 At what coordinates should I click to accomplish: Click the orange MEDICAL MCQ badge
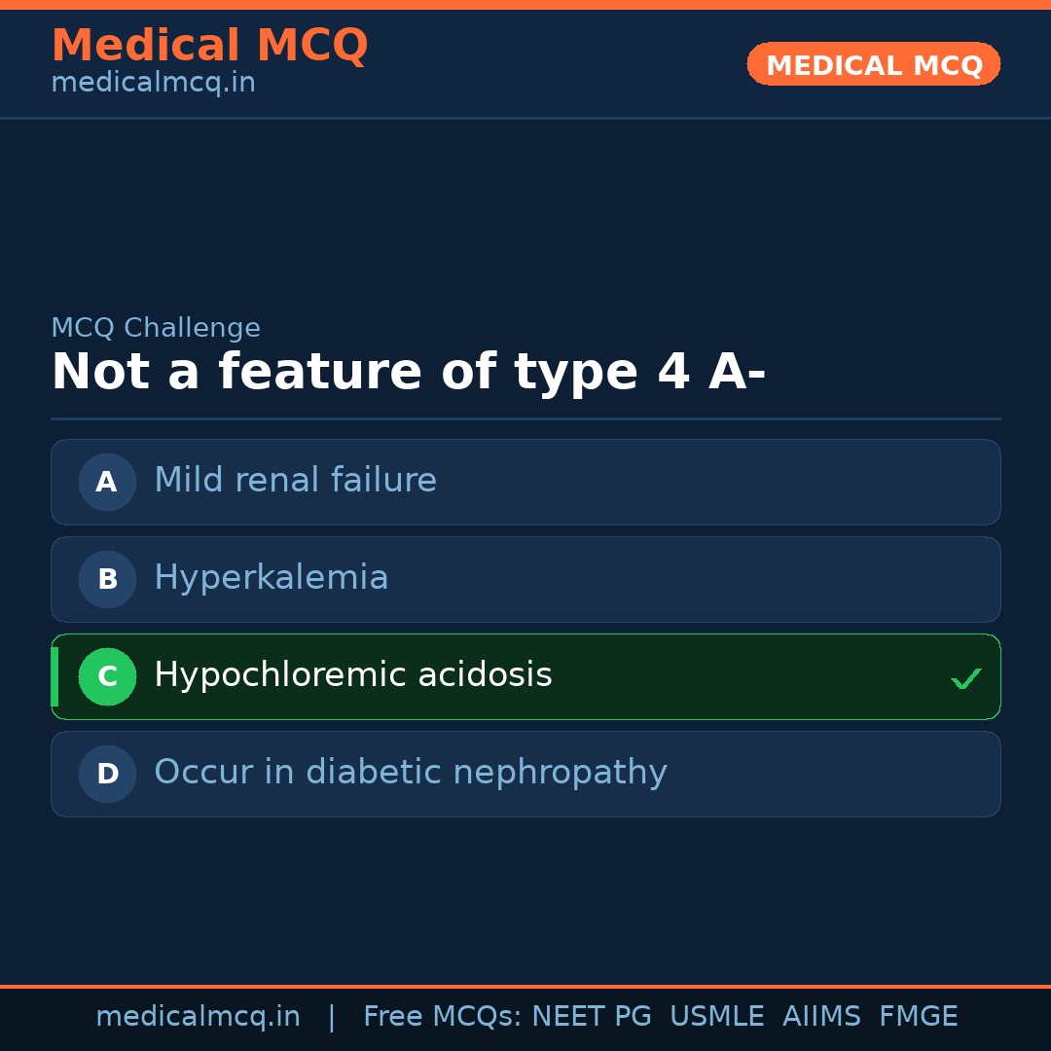tap(873, 64)
